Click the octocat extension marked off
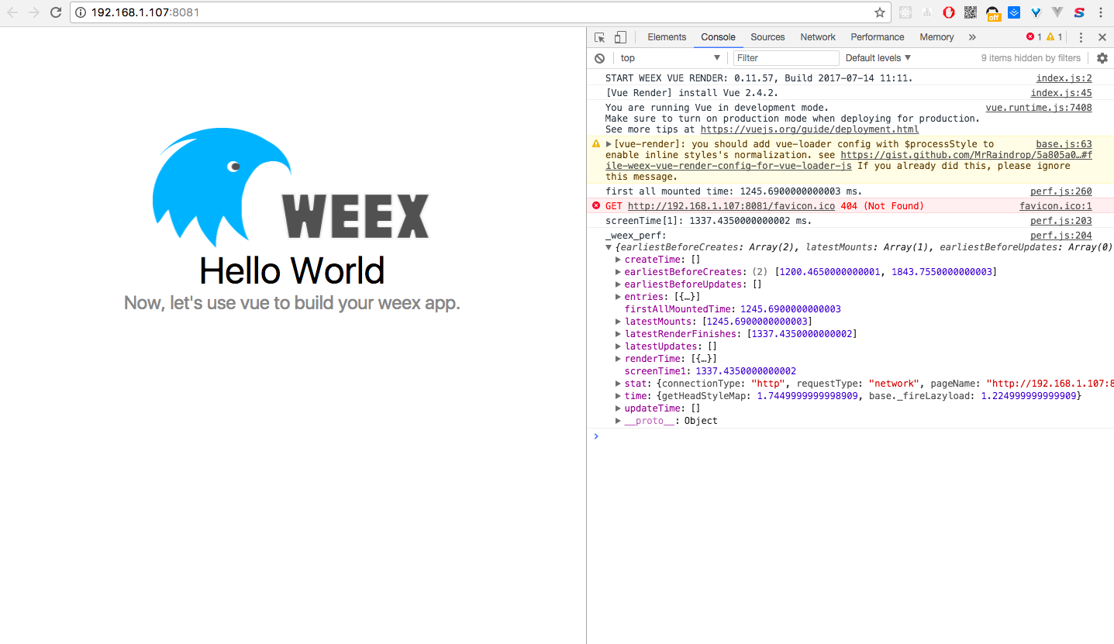Screen dimensions: 1114x644 pyautogui.click(x=992, y=12)
